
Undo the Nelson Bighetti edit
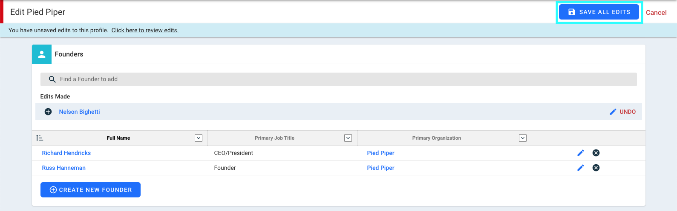click(628, 112)
